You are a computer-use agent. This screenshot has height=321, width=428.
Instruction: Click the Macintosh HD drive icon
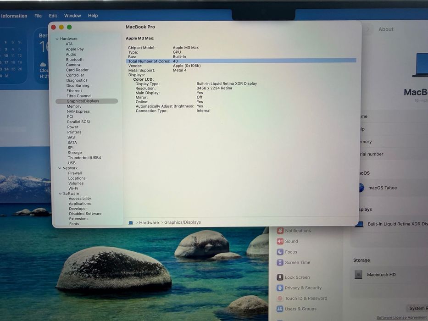coord(358,275)
